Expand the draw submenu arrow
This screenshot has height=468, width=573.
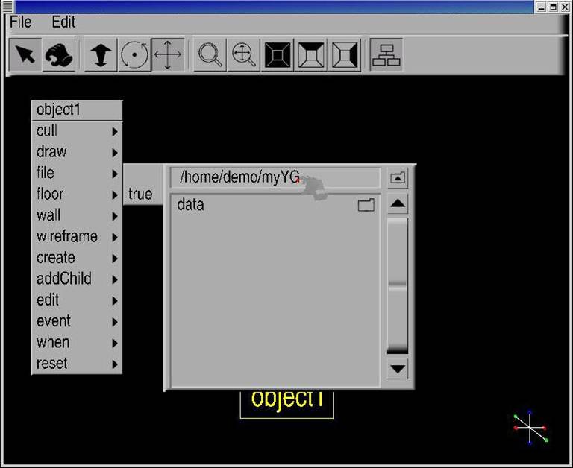point(115,153)
